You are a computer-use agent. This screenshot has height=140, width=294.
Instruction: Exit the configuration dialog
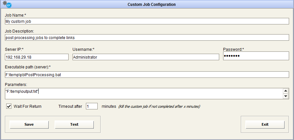265,124
